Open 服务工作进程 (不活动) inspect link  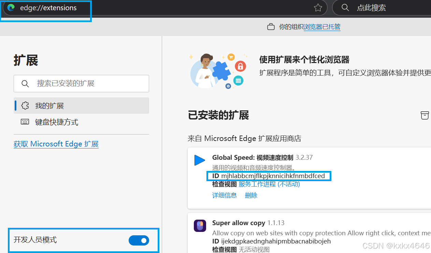pos(269,184)
